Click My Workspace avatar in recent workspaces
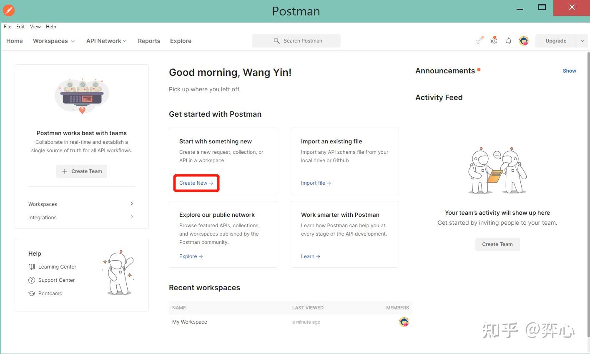This screenshot has width=590, height=354. (x=404, y=321)
